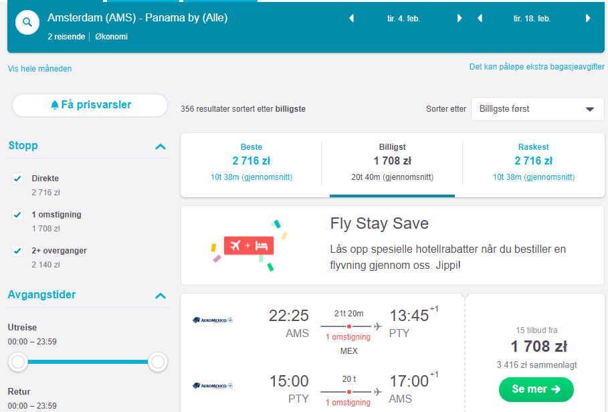608x412 pixels.
Task: Uncheck the 2+ overganger checkbox
Action: coord(17,251)
